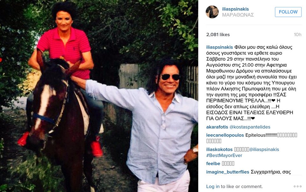306x192 pixels.
Task: Click the main post photo
Action: point(99,96)
